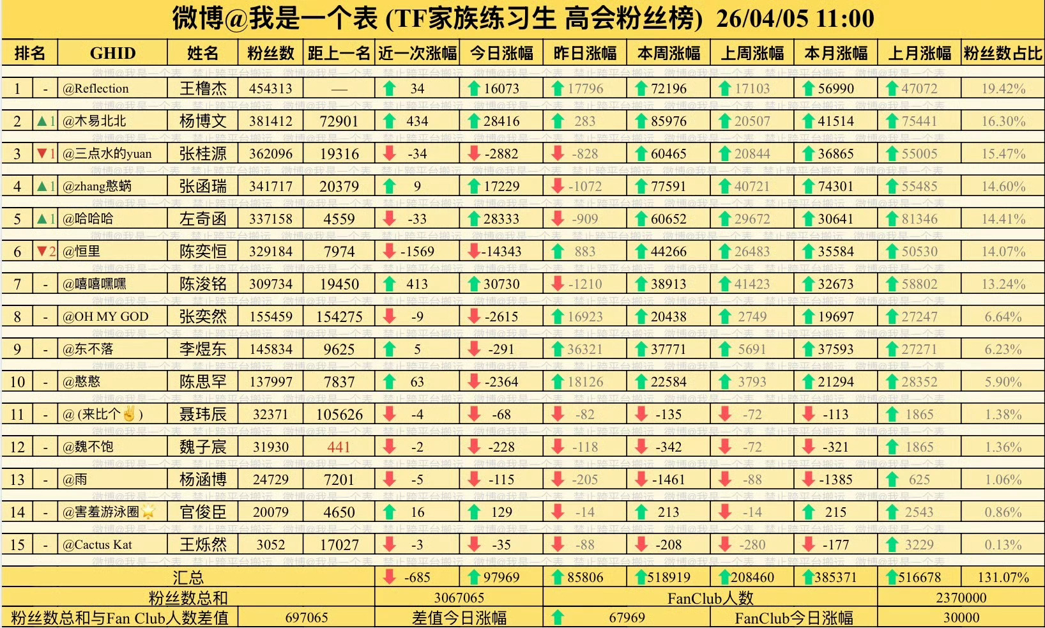Toggle the ▼1 rank indicator beside @三点水的yuan
1045x628 pixels.
[44, 153]
